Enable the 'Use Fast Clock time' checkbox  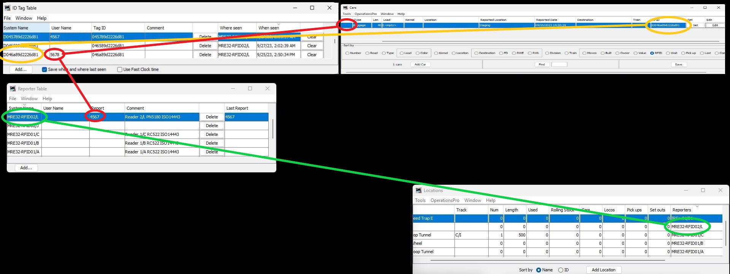click(x=120, y=69)
